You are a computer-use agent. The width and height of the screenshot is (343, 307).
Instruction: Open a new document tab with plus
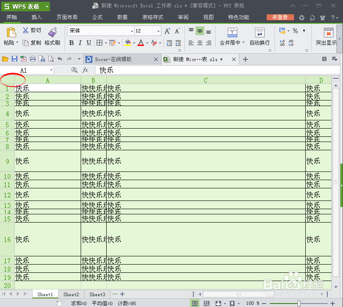245,59
